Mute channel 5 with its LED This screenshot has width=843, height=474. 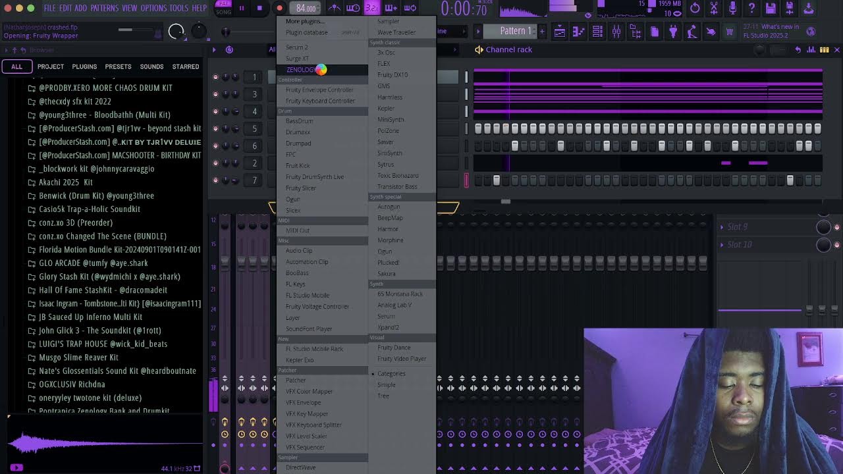[215, 128]
